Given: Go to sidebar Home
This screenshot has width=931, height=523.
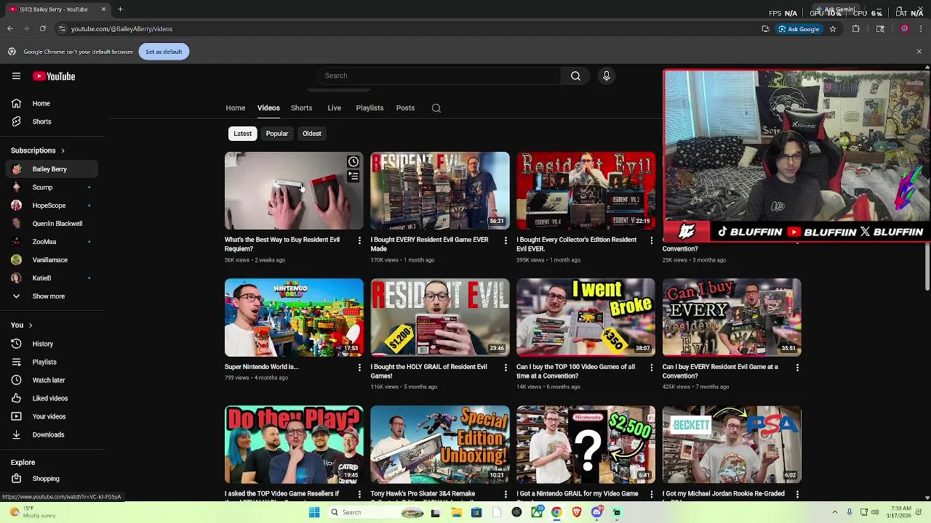Looking at the screenshot, I should 51,104.
